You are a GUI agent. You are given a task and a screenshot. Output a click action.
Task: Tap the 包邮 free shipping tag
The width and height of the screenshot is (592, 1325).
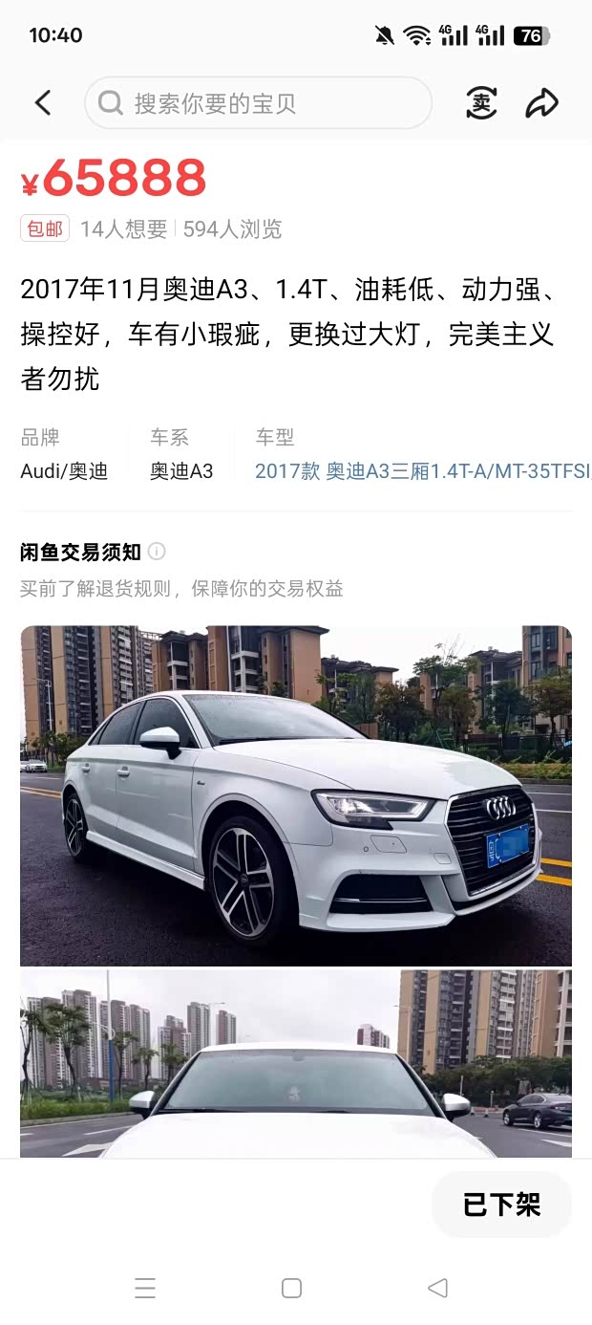tap(45, 228)
